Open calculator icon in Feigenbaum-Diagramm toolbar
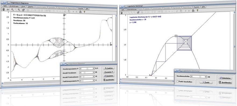237x106 pixels. 3,10
